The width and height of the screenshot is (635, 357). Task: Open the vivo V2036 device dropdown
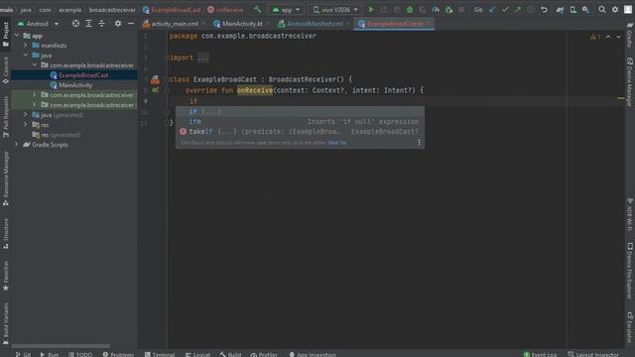[x=335, y=9]
